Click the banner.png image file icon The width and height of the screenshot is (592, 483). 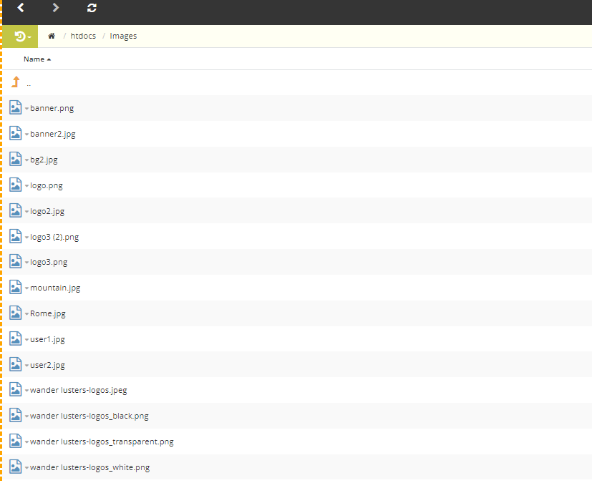pyautogui.click(x=16, y=108)
